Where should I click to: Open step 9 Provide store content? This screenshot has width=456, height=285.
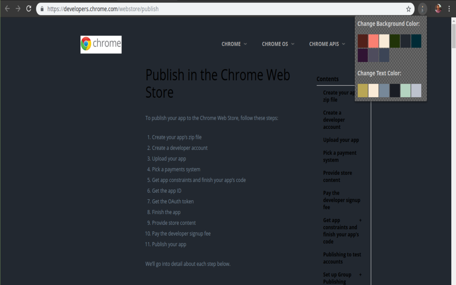(174, 223)
